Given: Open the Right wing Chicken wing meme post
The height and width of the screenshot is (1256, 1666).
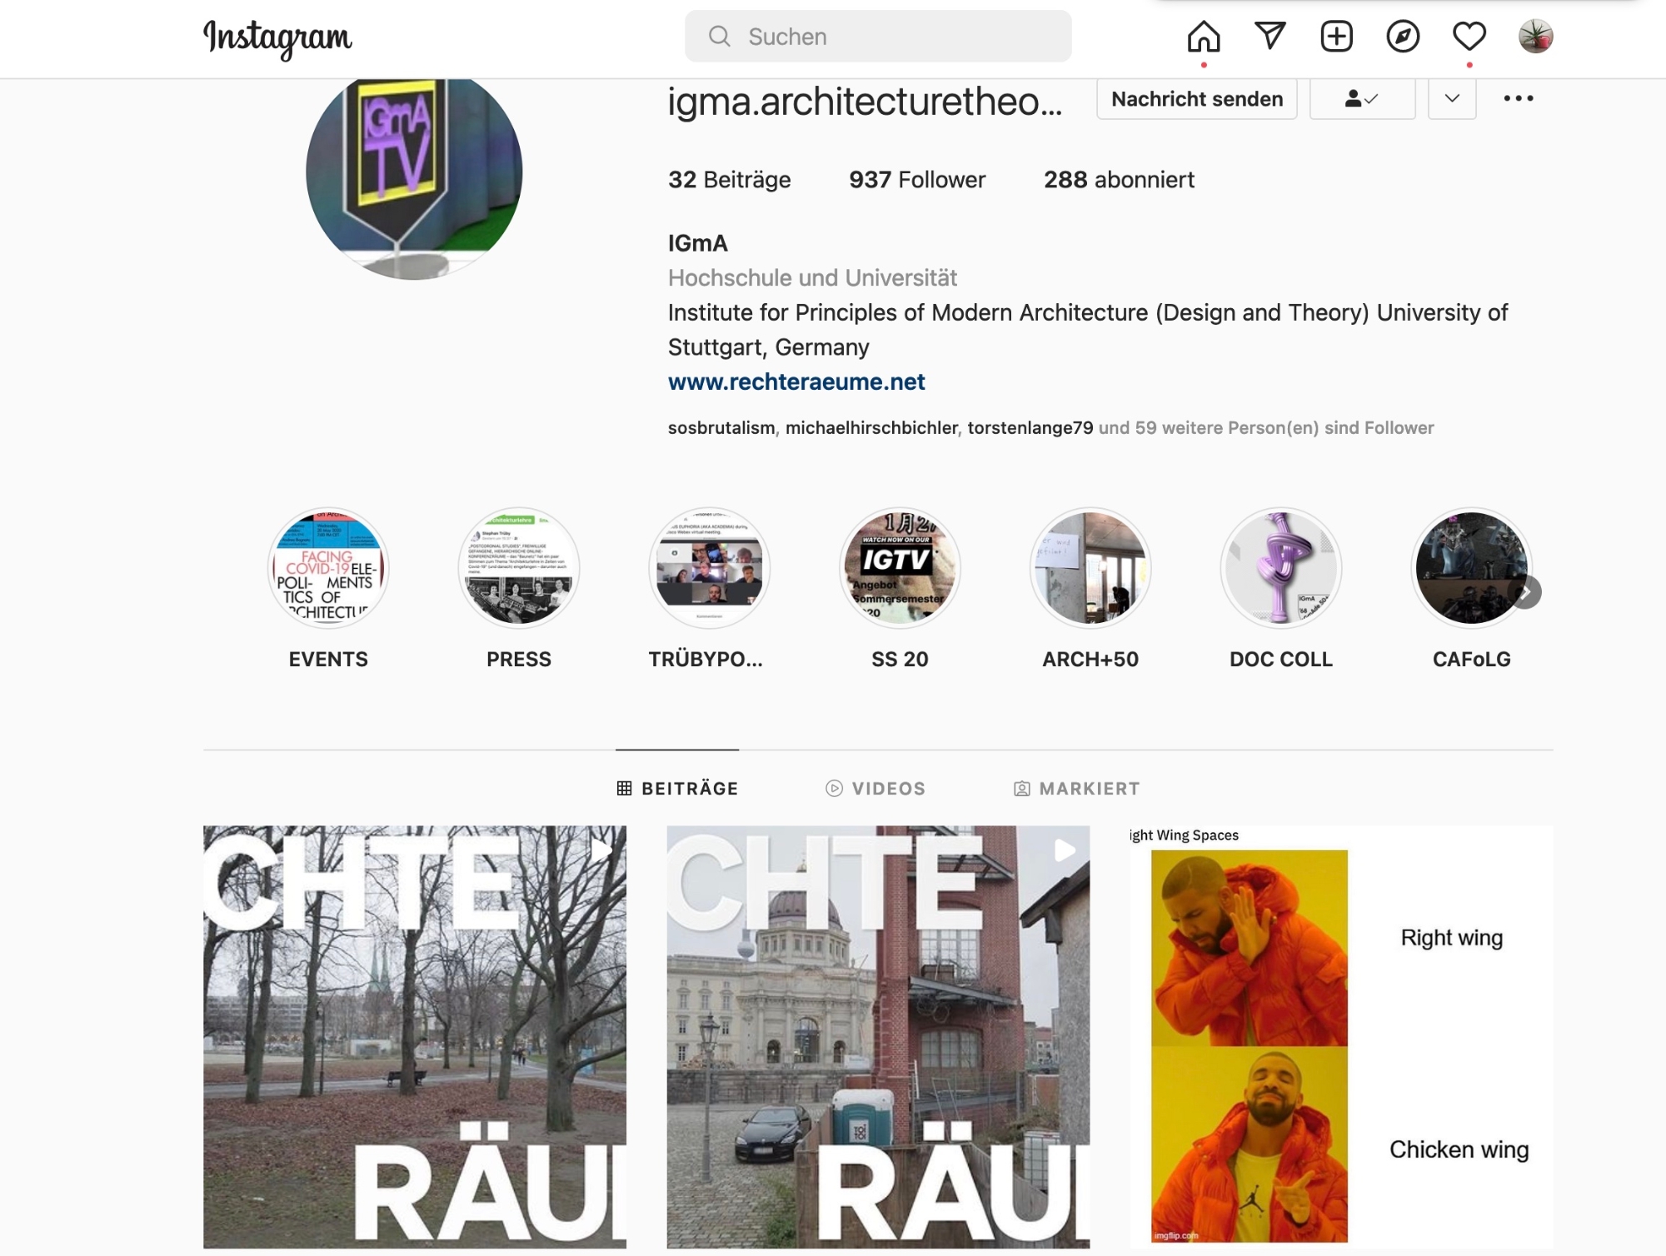Looking at the screenshot, I should point(1341,1036).
